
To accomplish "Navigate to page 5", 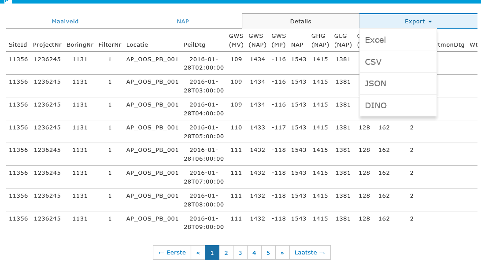I will 268,252.
